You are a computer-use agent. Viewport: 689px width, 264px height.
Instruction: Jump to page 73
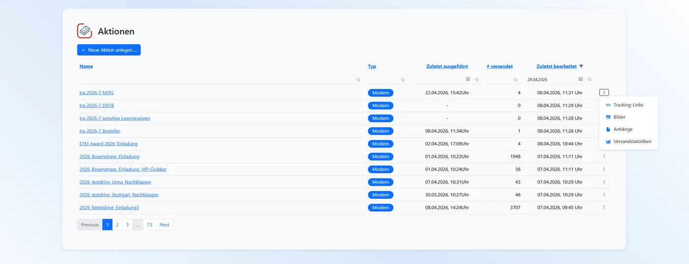(150, 225)
